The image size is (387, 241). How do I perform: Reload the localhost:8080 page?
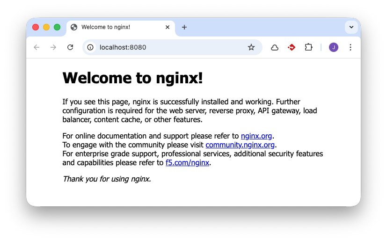[70, 47]
